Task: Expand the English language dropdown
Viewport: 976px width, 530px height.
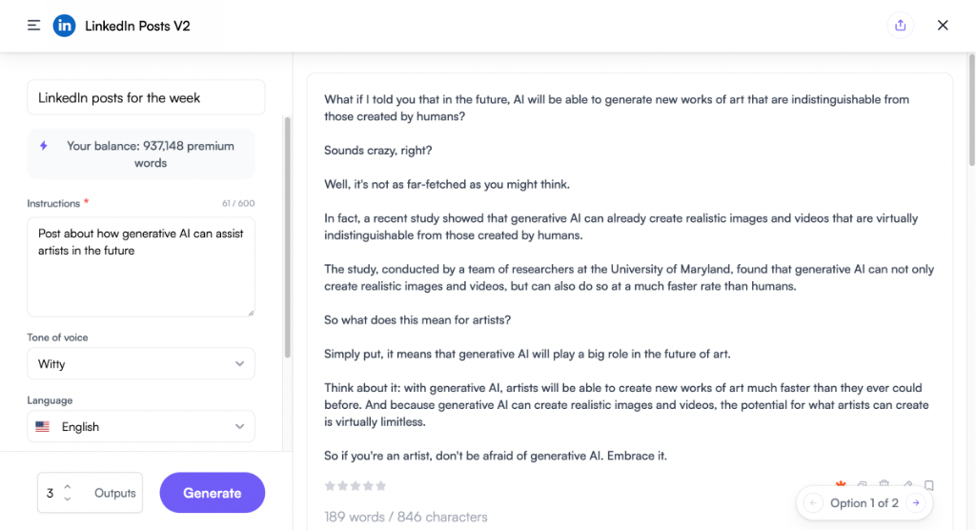Action: click(x=141, y=427)
